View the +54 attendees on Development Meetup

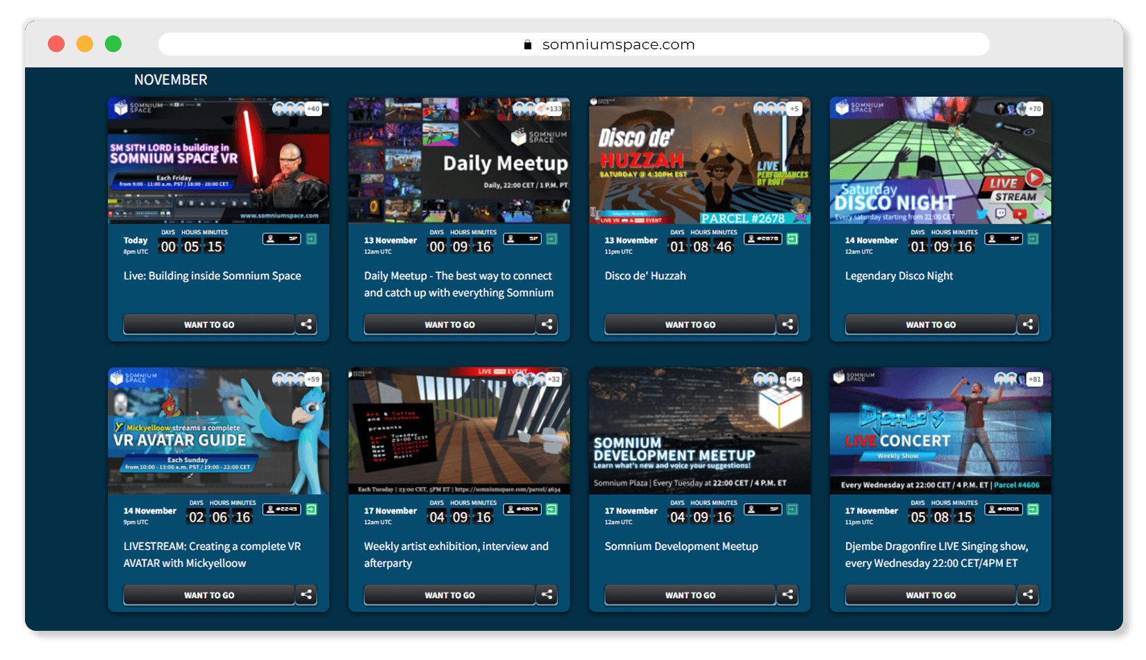click(795, 379)
